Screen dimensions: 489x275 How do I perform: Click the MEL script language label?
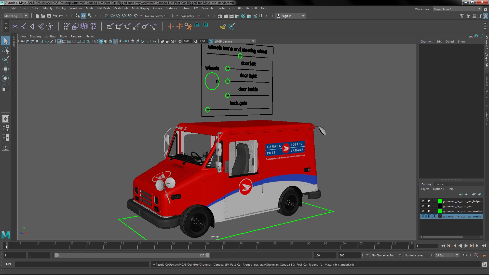9,264
